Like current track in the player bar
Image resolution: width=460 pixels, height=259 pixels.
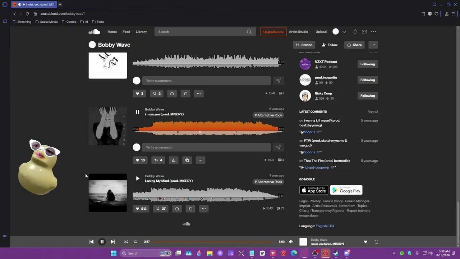365,242
